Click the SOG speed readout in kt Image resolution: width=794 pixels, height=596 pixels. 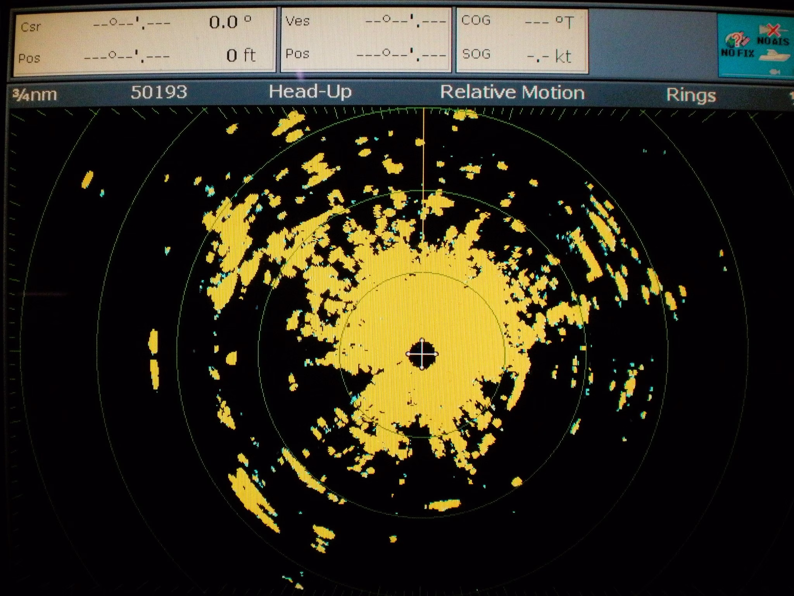(549, 57)
